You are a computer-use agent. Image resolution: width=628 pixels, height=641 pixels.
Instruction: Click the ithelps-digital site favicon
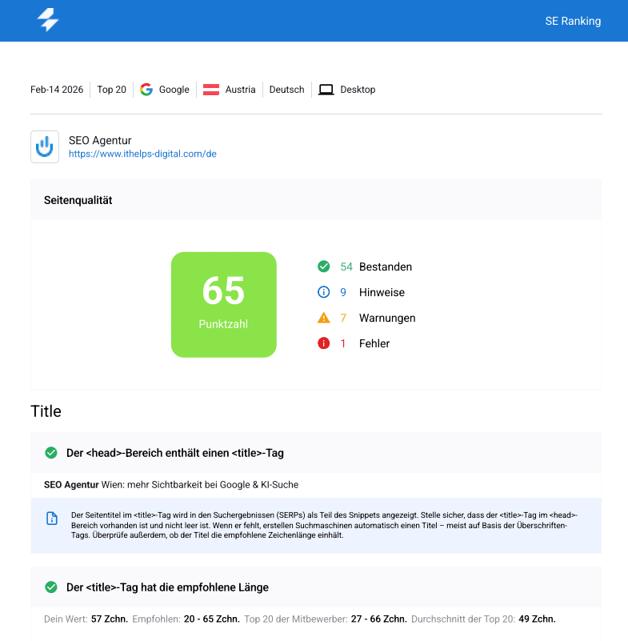pos(45,146)
